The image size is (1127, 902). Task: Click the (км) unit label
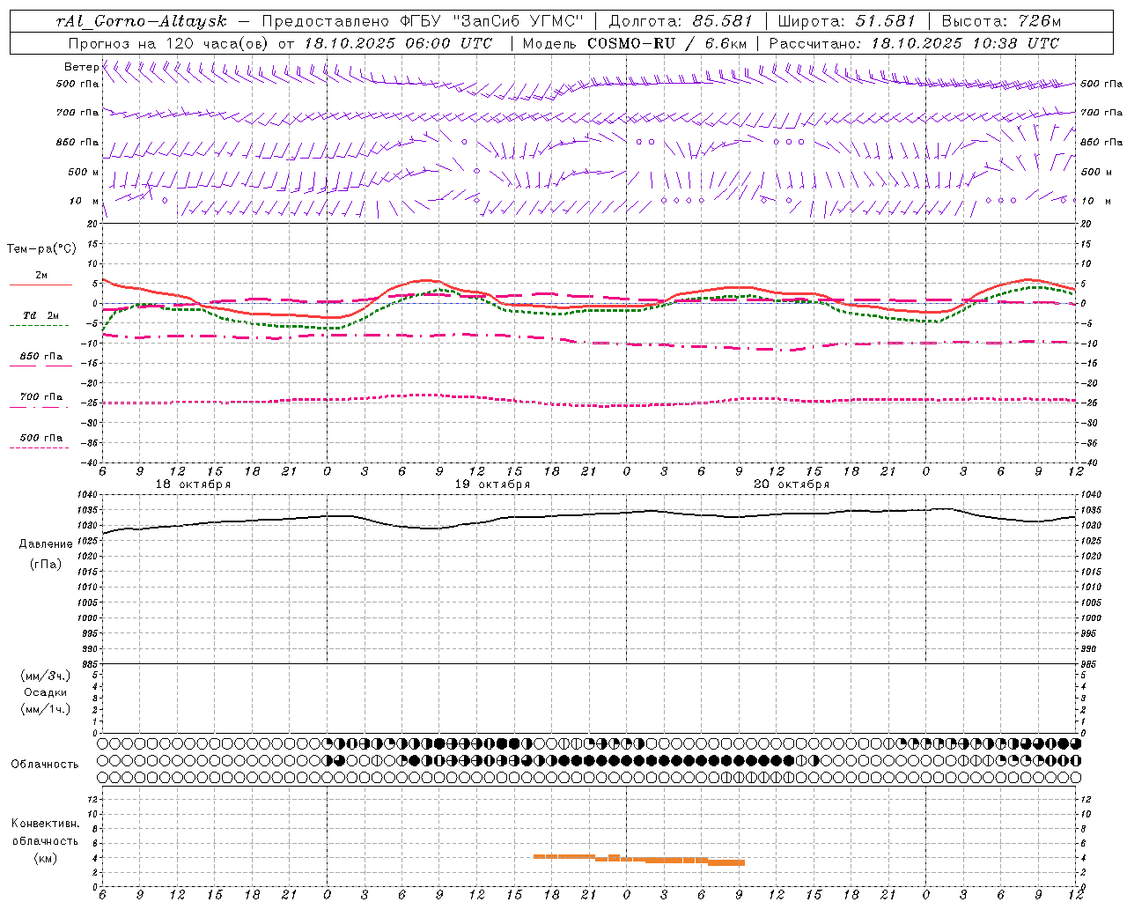pos(45,857)
